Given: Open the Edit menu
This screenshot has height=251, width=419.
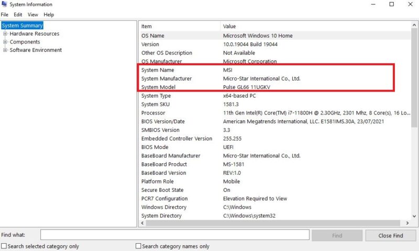Looking at the screenshot, I should [18, 15].
